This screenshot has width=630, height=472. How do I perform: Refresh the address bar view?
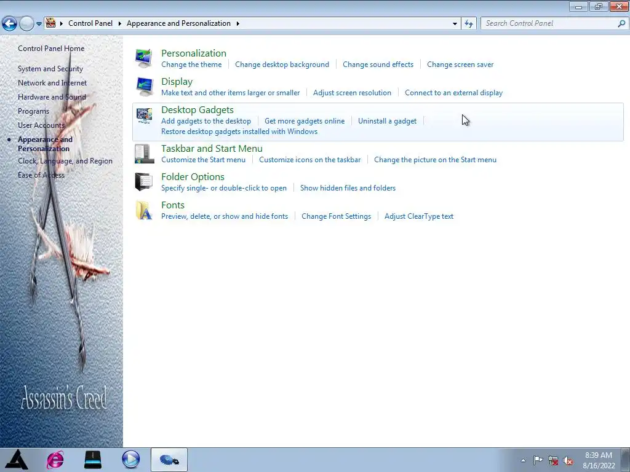tap(468, 24)
